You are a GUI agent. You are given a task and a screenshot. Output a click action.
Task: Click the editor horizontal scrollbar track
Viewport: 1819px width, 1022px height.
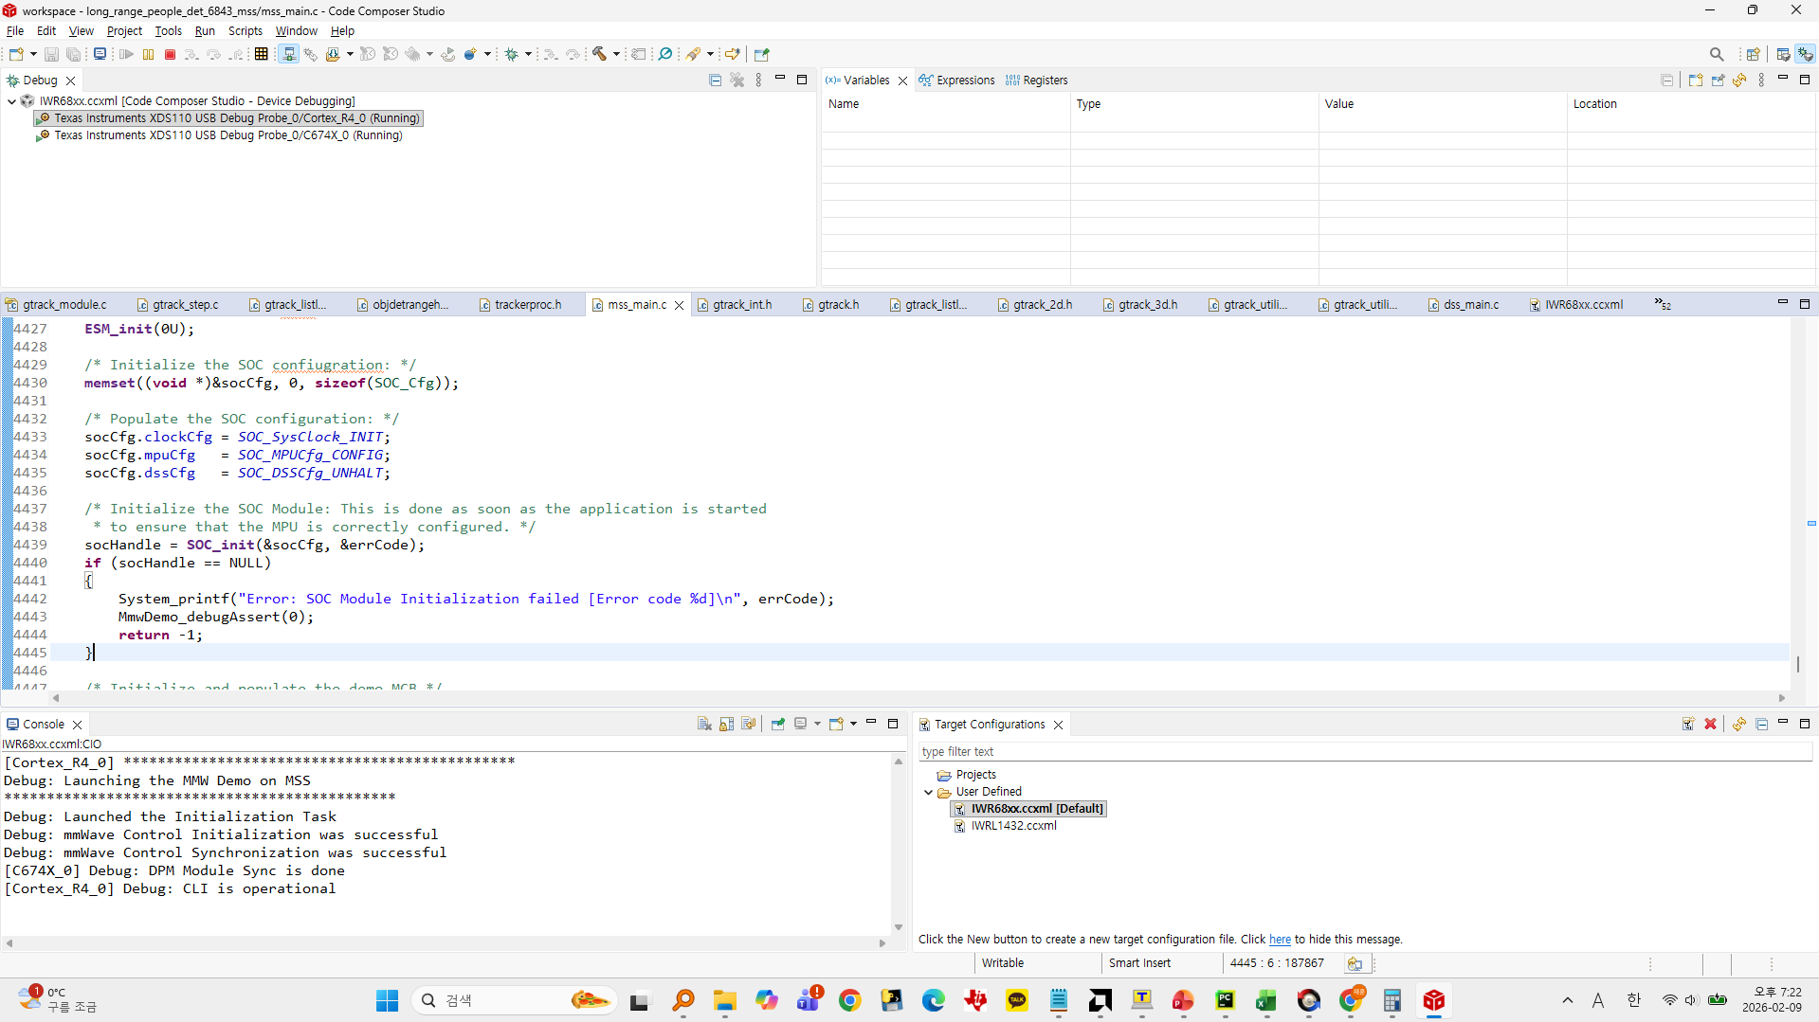918,698
